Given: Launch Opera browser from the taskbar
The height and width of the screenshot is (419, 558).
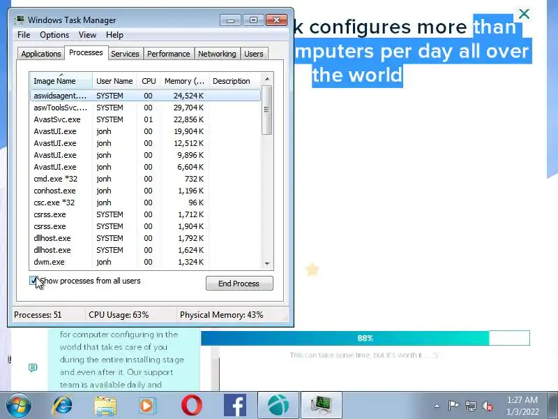Looking at the screenshot, I should 192,406.
